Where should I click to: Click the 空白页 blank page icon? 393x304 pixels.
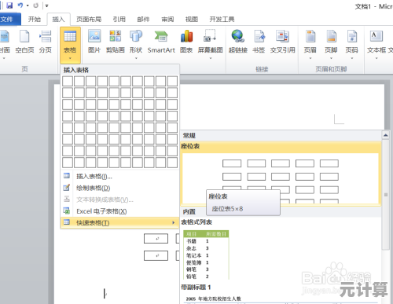[24, 36]
